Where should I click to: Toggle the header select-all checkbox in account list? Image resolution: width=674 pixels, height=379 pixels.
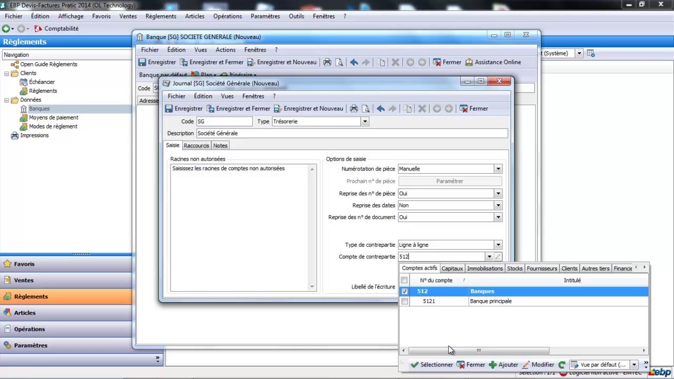pos(404,281)
